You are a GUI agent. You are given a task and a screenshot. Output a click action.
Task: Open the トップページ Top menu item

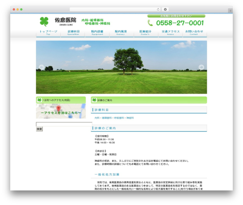pos(48,32)
